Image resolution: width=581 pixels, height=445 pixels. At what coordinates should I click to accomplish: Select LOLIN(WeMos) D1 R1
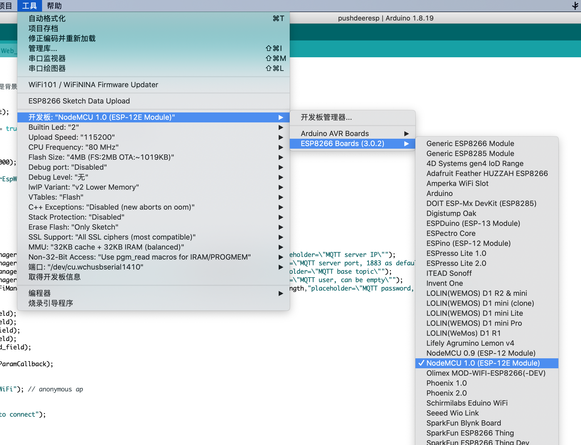[x=487, y=333]
